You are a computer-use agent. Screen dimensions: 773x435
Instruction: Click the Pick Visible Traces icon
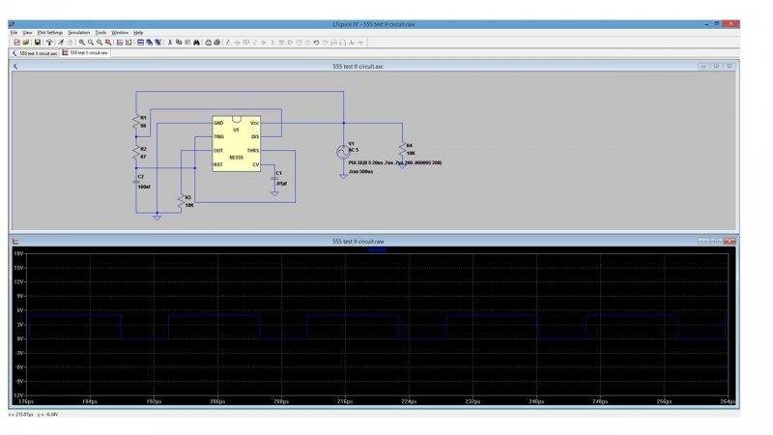129,43
